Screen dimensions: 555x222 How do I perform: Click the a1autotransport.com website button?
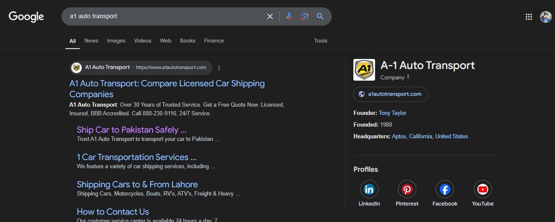(x=390, y=94)
